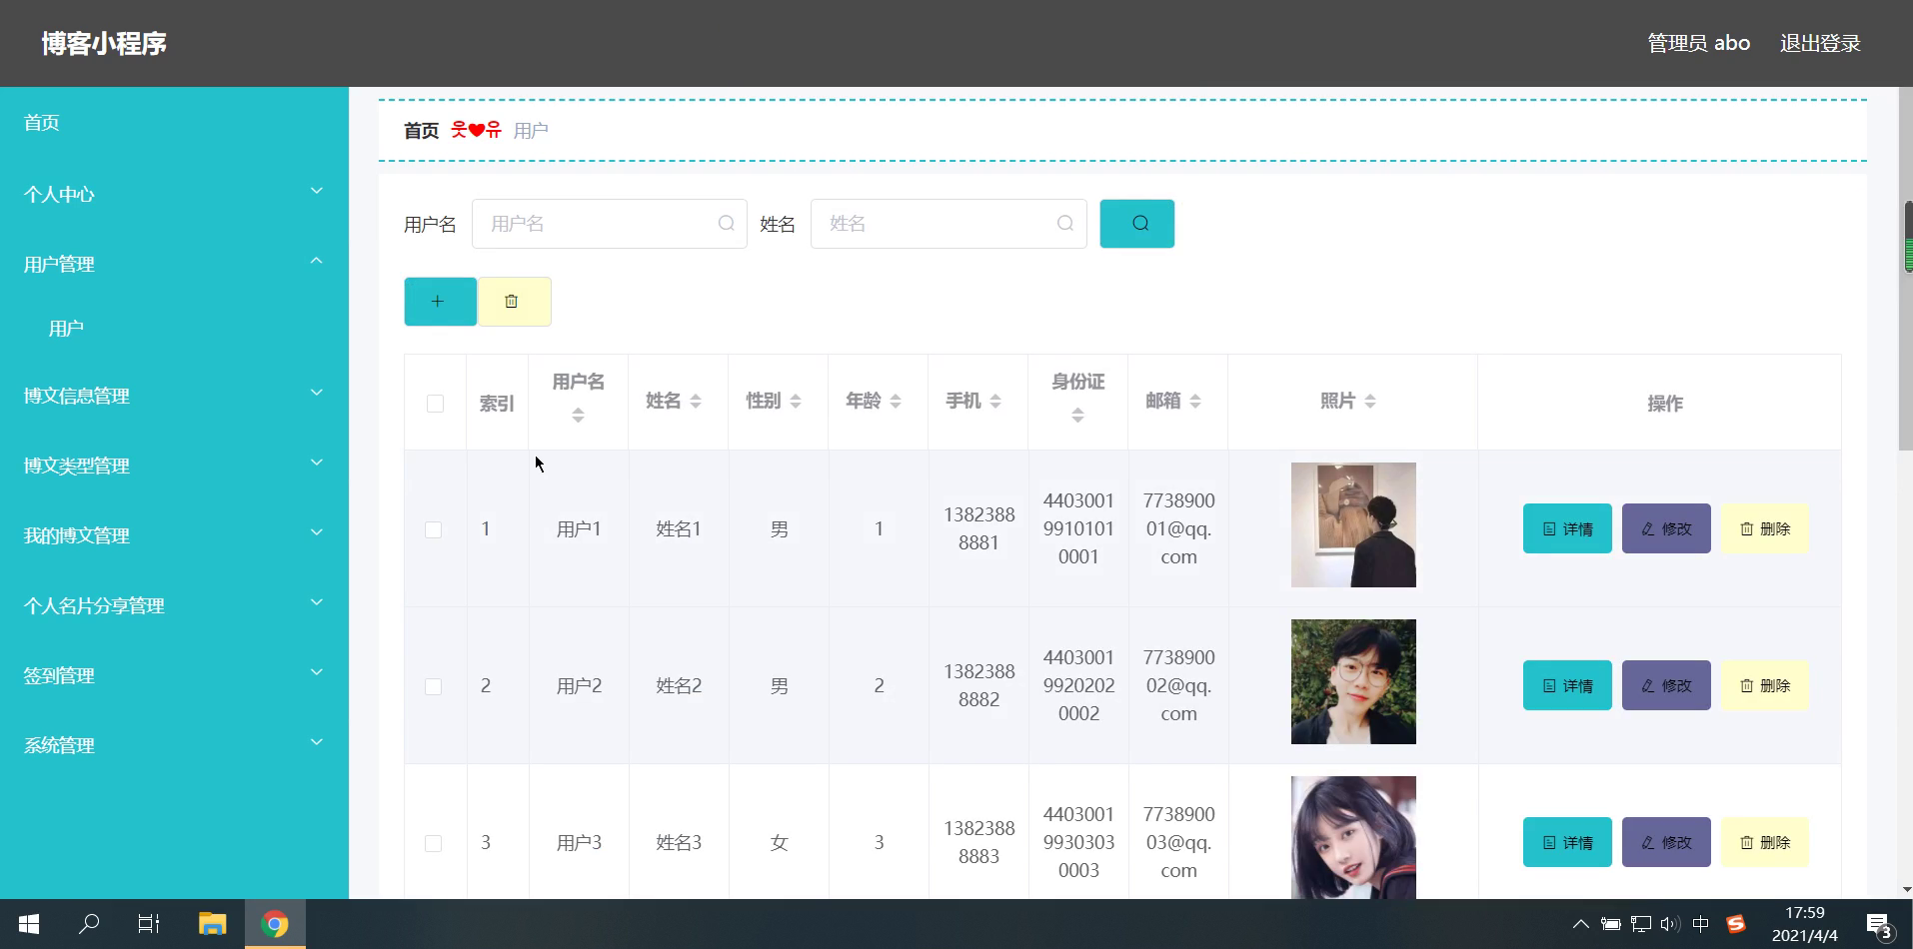Click the yellow trash batch-delete button
This screenshot has height=949, width=1913.
pyautogui.click(x=514, y=302)
